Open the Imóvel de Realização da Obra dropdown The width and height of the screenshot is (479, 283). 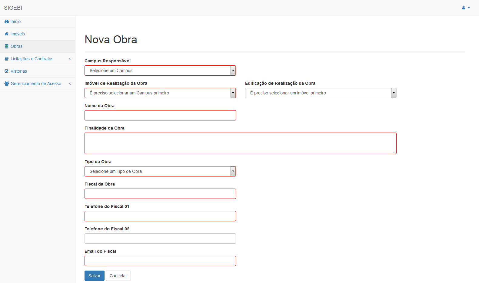(x=160, y=93)
